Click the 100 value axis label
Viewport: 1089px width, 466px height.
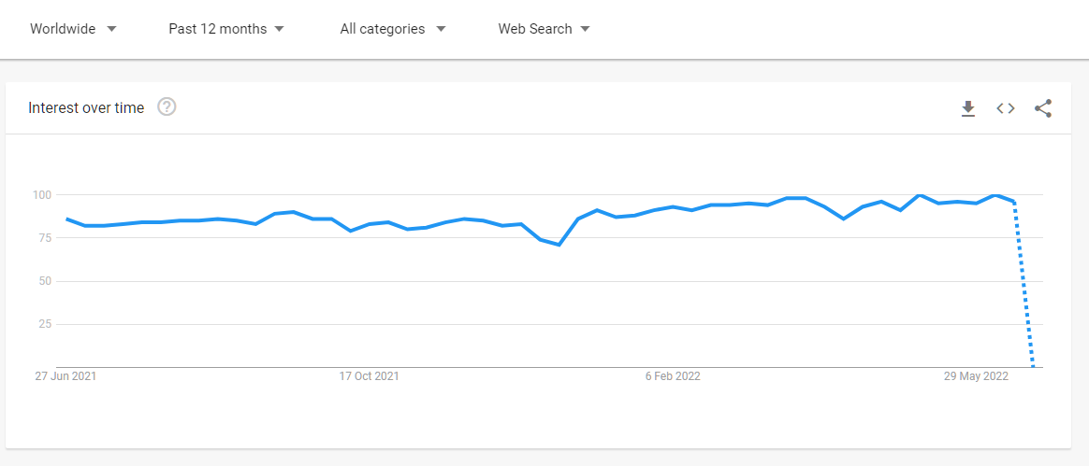tap(42, 195)
